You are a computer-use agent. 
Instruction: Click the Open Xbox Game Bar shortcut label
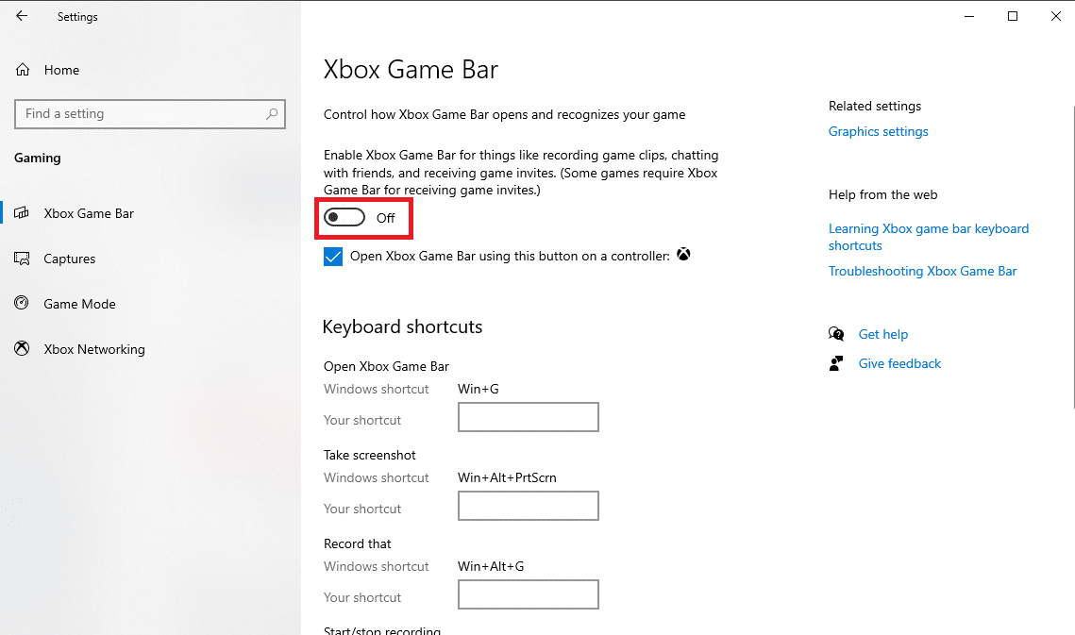(386, 366)
